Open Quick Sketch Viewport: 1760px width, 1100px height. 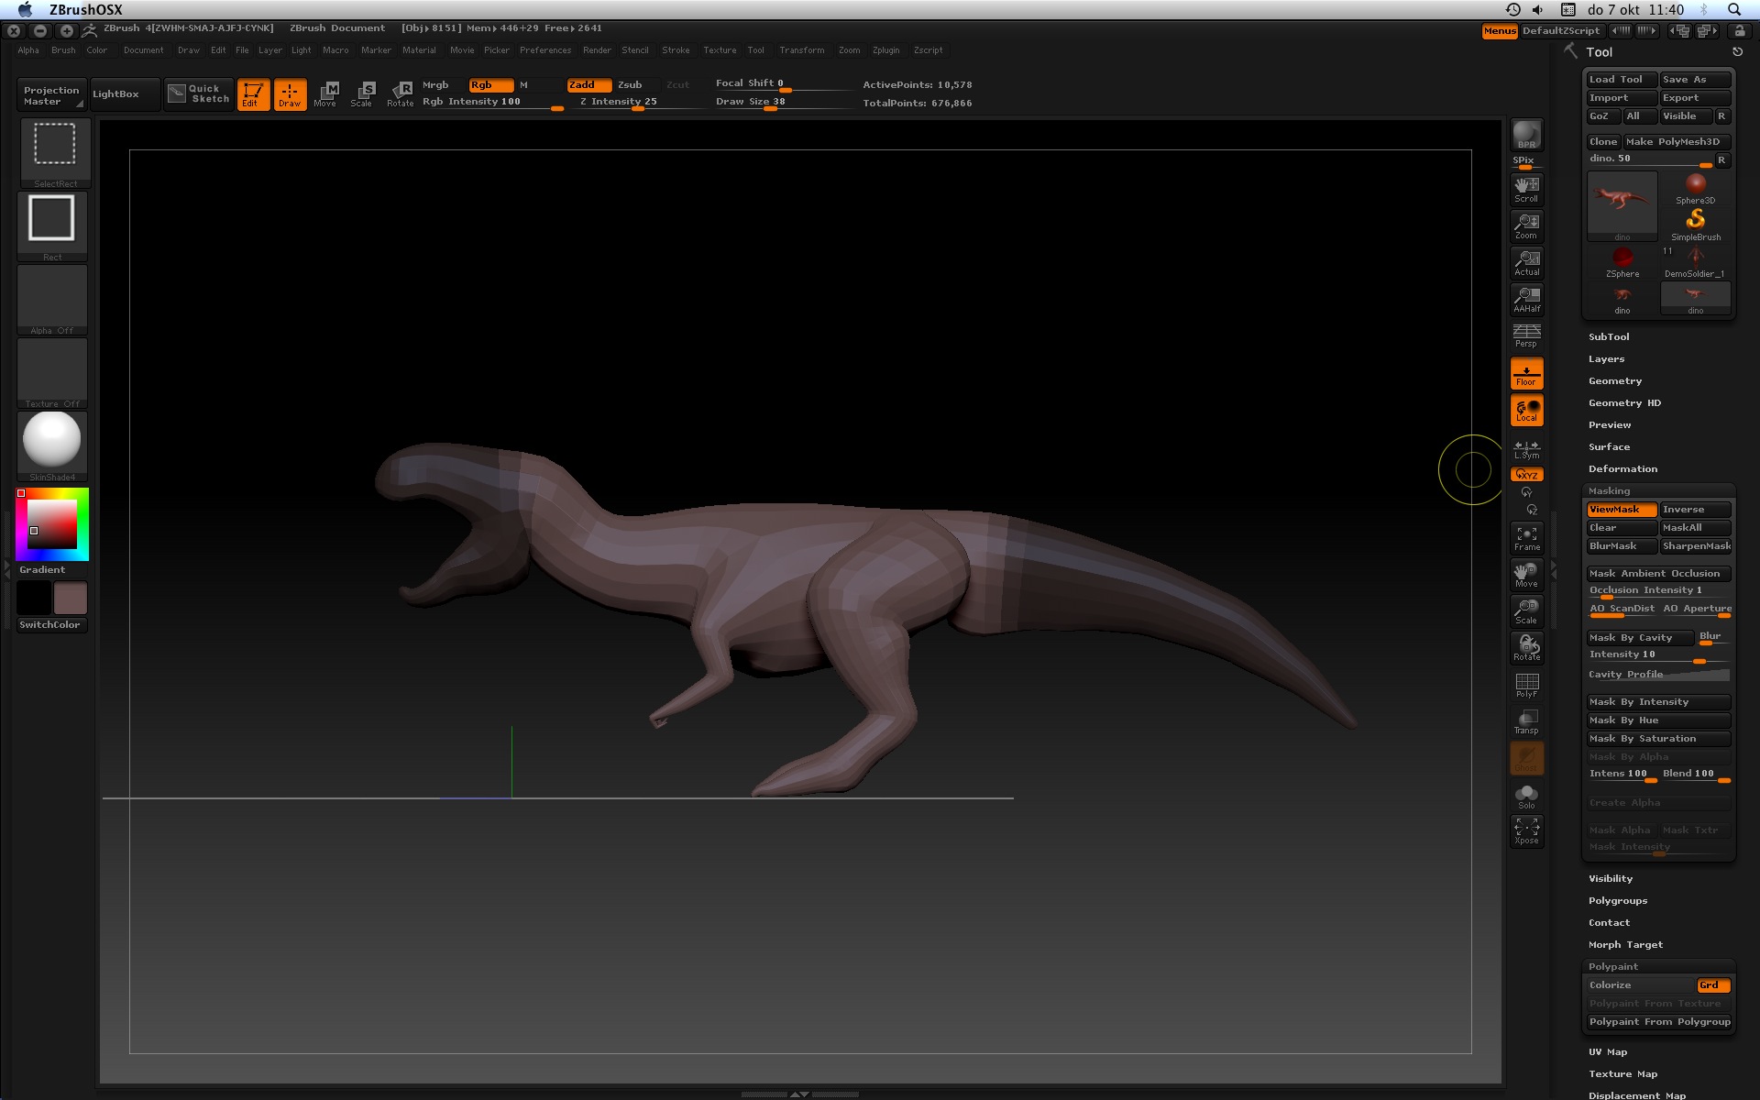pos(199,93)
